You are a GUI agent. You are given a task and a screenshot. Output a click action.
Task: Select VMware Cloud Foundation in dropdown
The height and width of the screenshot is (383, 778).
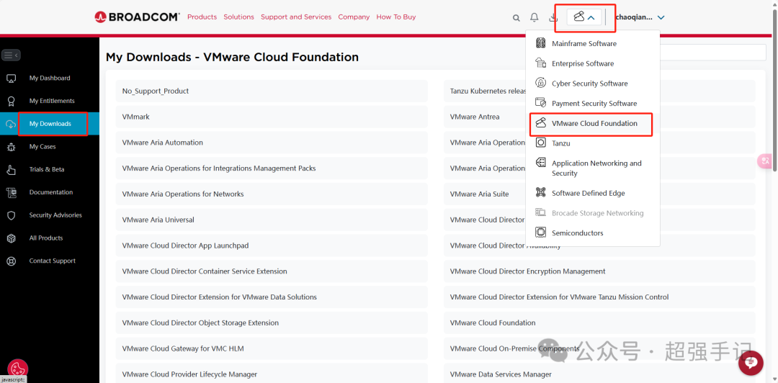(x=593, y=124)
